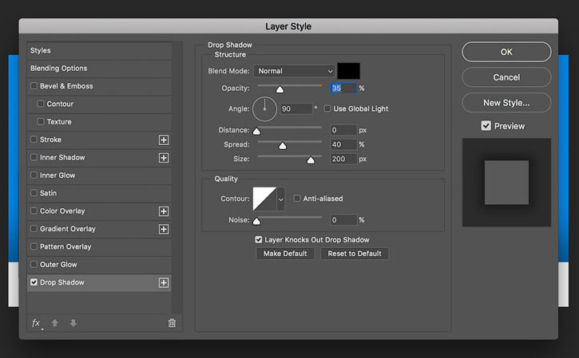Uncheck Layer Knocks Out Drop Shadow
This screenshot has height=358, width=579.
click(259, 240)
